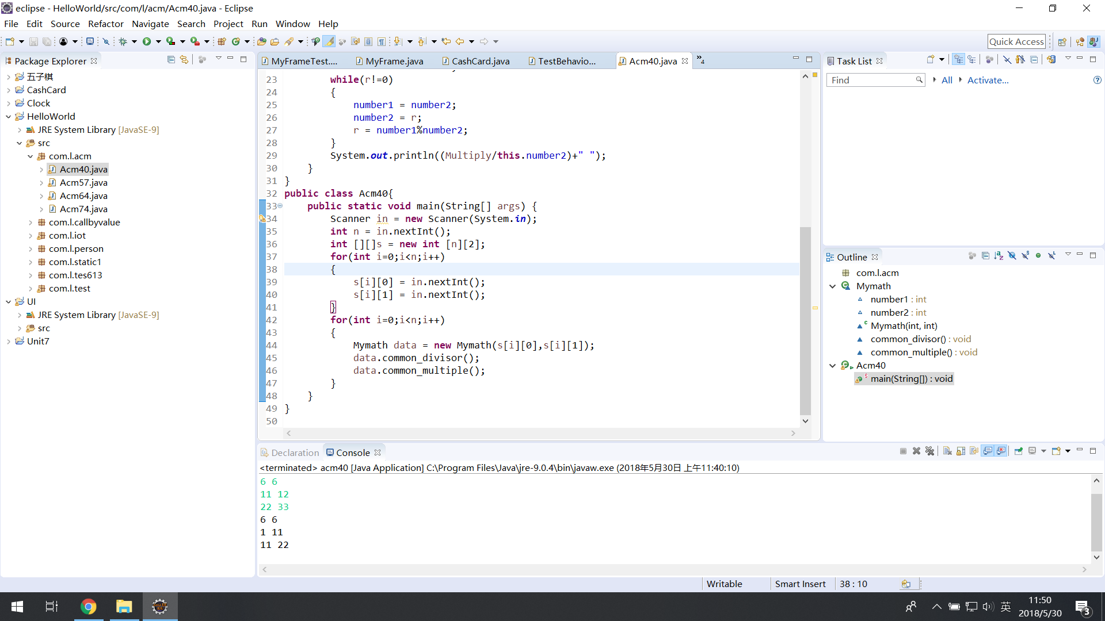Open Acm57.java in Package Explorer
Viewport: 1105px width, 621px height.
click(83, 182)
